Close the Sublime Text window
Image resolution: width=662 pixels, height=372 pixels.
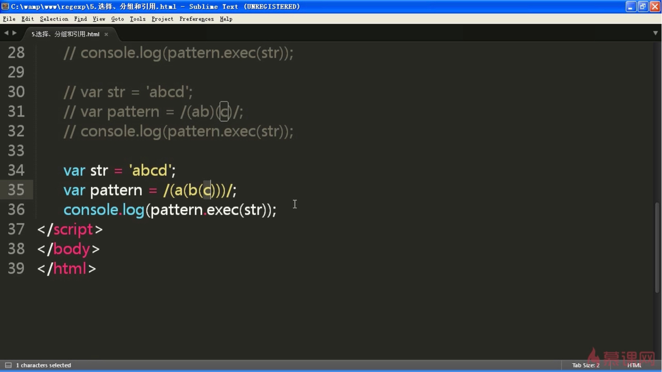click(x=655, y=6)
